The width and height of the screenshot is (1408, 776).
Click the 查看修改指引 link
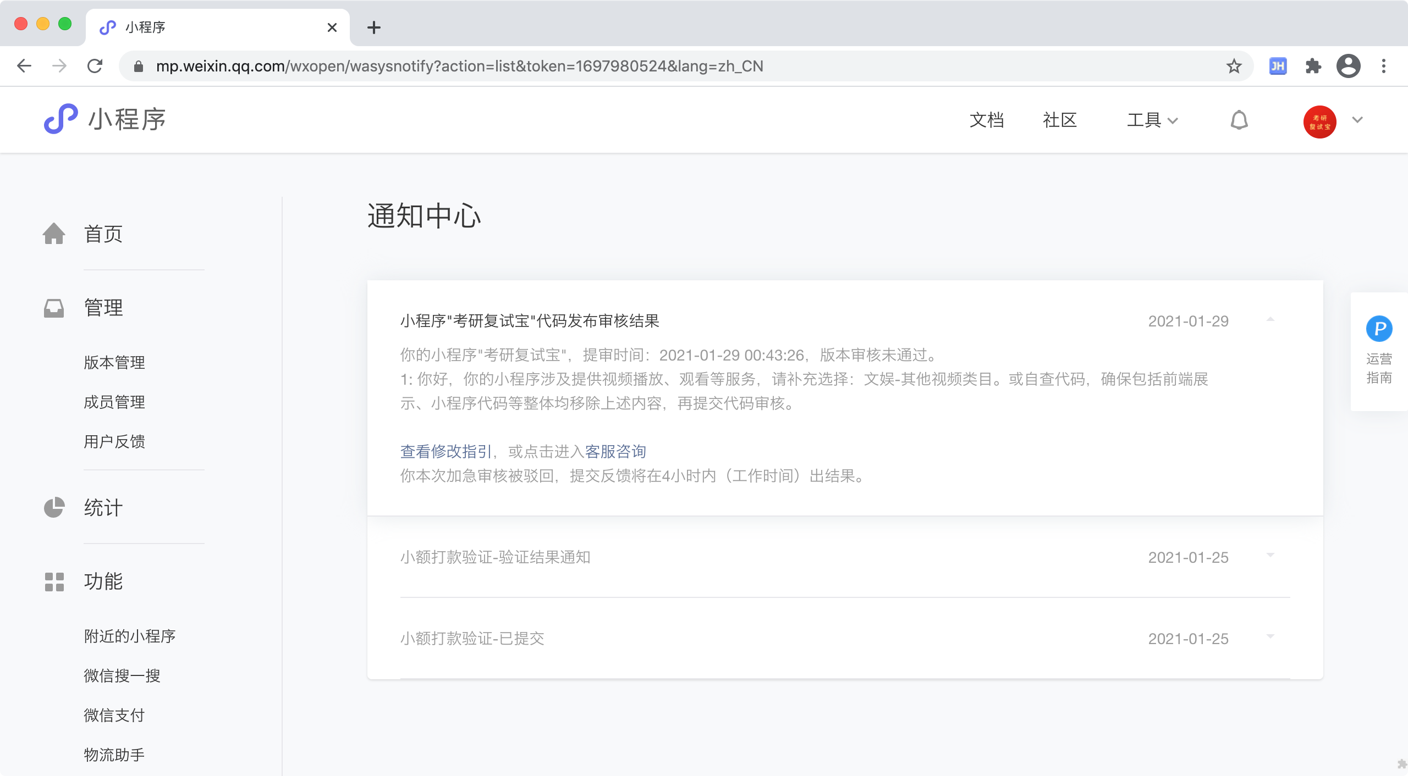pyautogui.click(x=446, y=451)
